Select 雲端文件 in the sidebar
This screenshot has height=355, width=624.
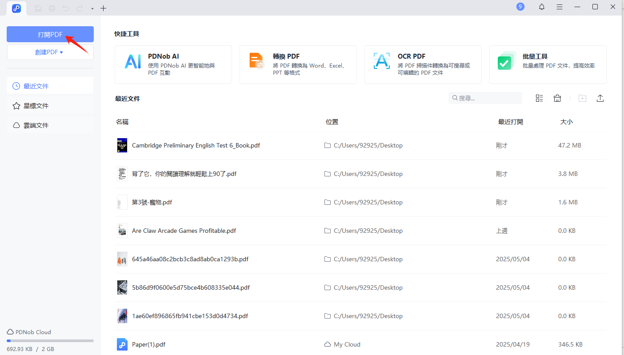click(36, 125)
